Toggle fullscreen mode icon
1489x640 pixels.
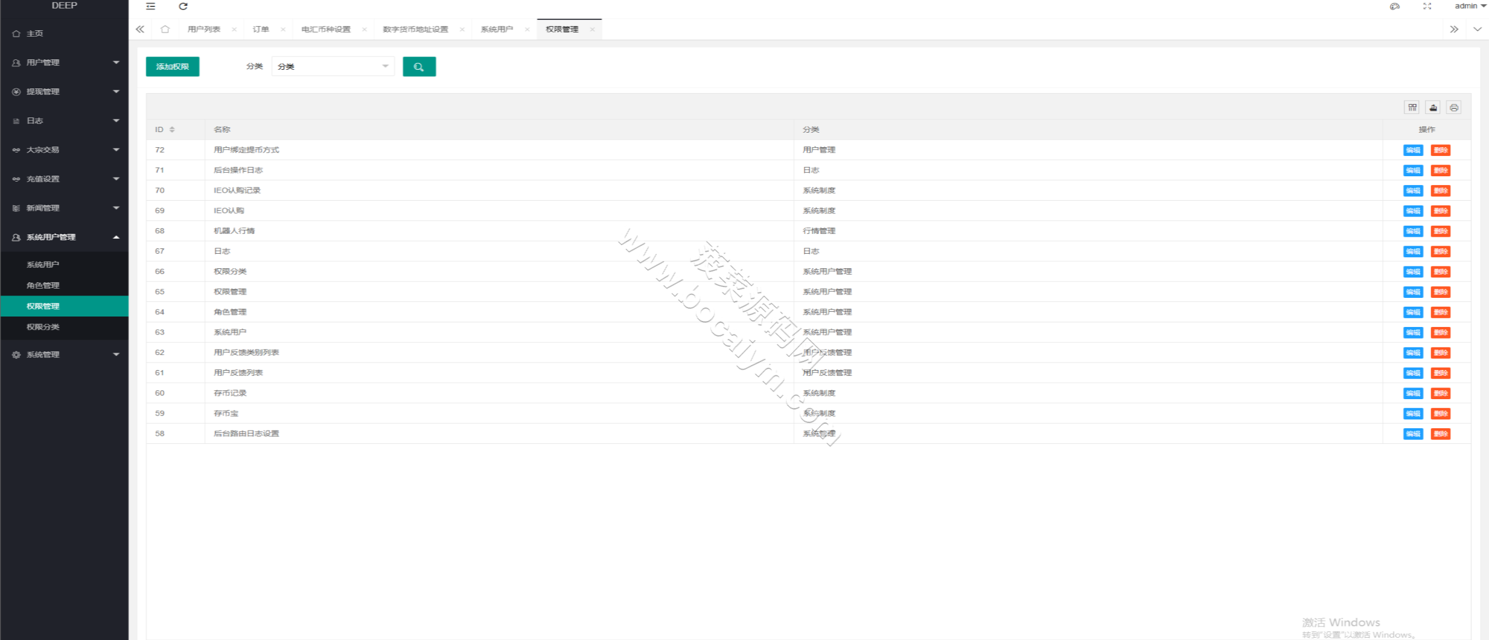tap(1427, 6)
